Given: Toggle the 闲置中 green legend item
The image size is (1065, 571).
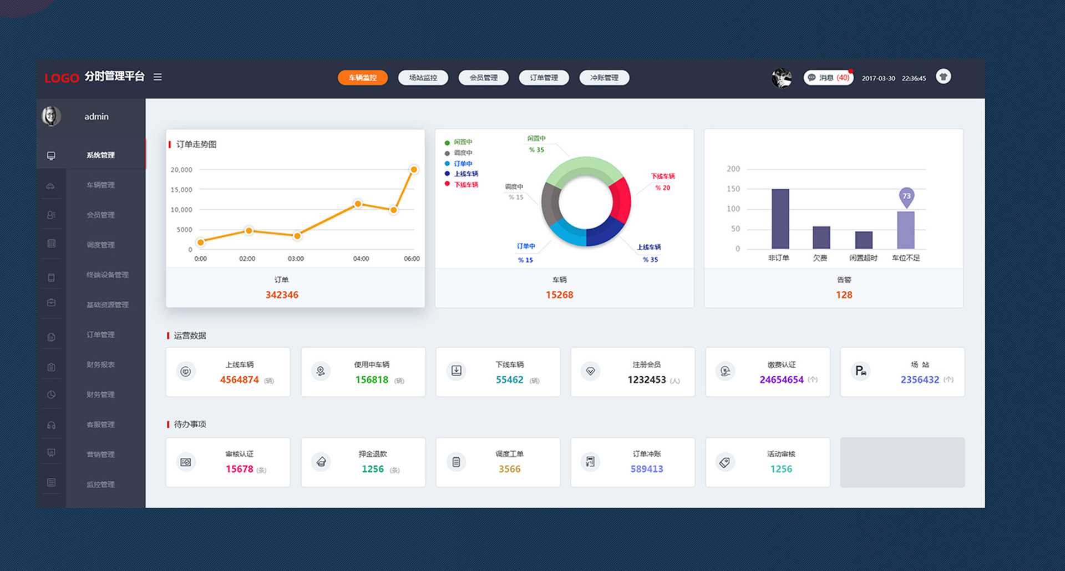Looking at the screenshot, I should pyautogui.click(x=458, y=142).
